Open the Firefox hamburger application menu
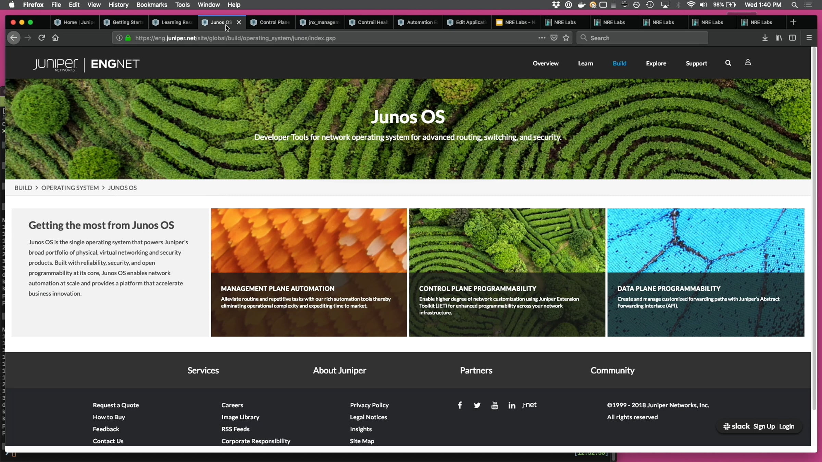 click(809, 38)
